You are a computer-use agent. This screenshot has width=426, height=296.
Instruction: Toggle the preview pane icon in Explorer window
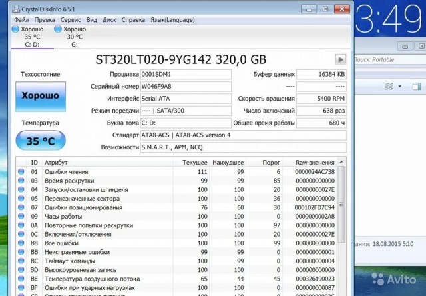[416, 87]
